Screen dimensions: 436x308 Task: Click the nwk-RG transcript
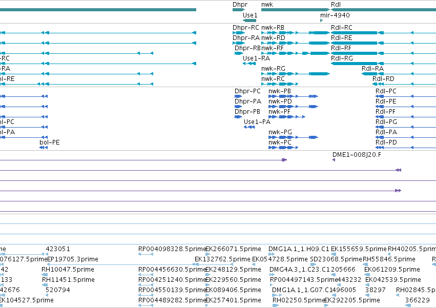pyautogui.click(x=295, y=74)
